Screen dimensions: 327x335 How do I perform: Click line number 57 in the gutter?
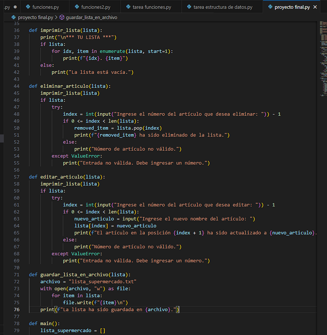point(17,177)
